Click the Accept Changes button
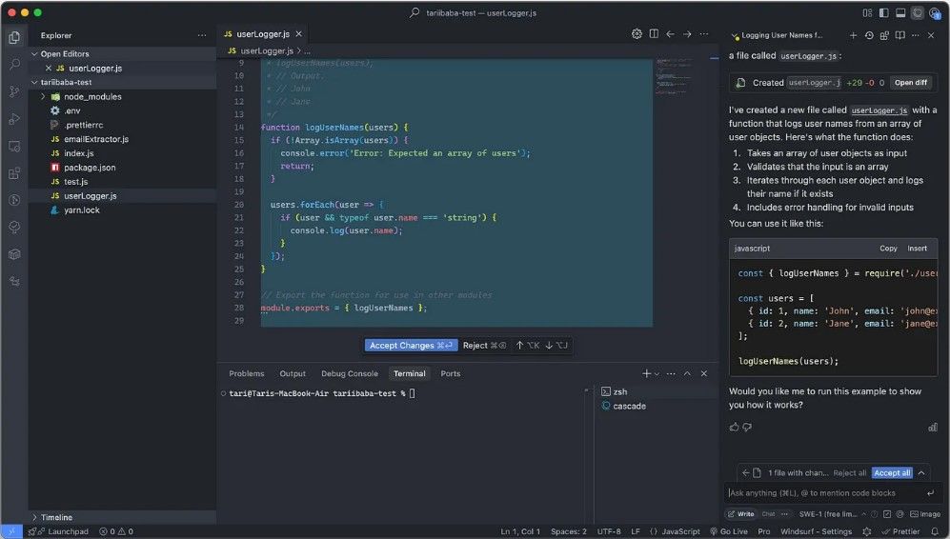 (x=411, y=345)
